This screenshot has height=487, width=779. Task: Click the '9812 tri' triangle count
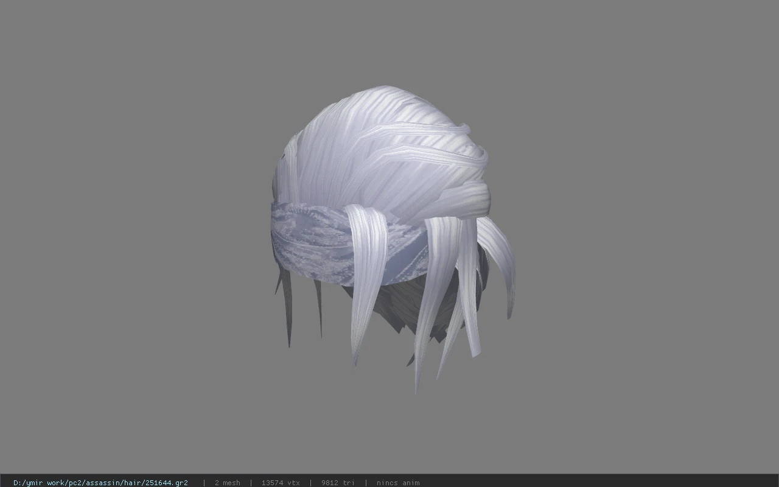338,483
